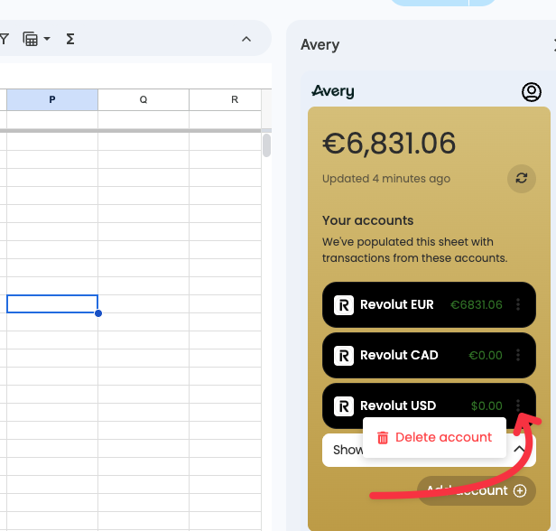The image size is (556, 531).
Task: Open the Avery user profile icon
Action: pos(532,92)
